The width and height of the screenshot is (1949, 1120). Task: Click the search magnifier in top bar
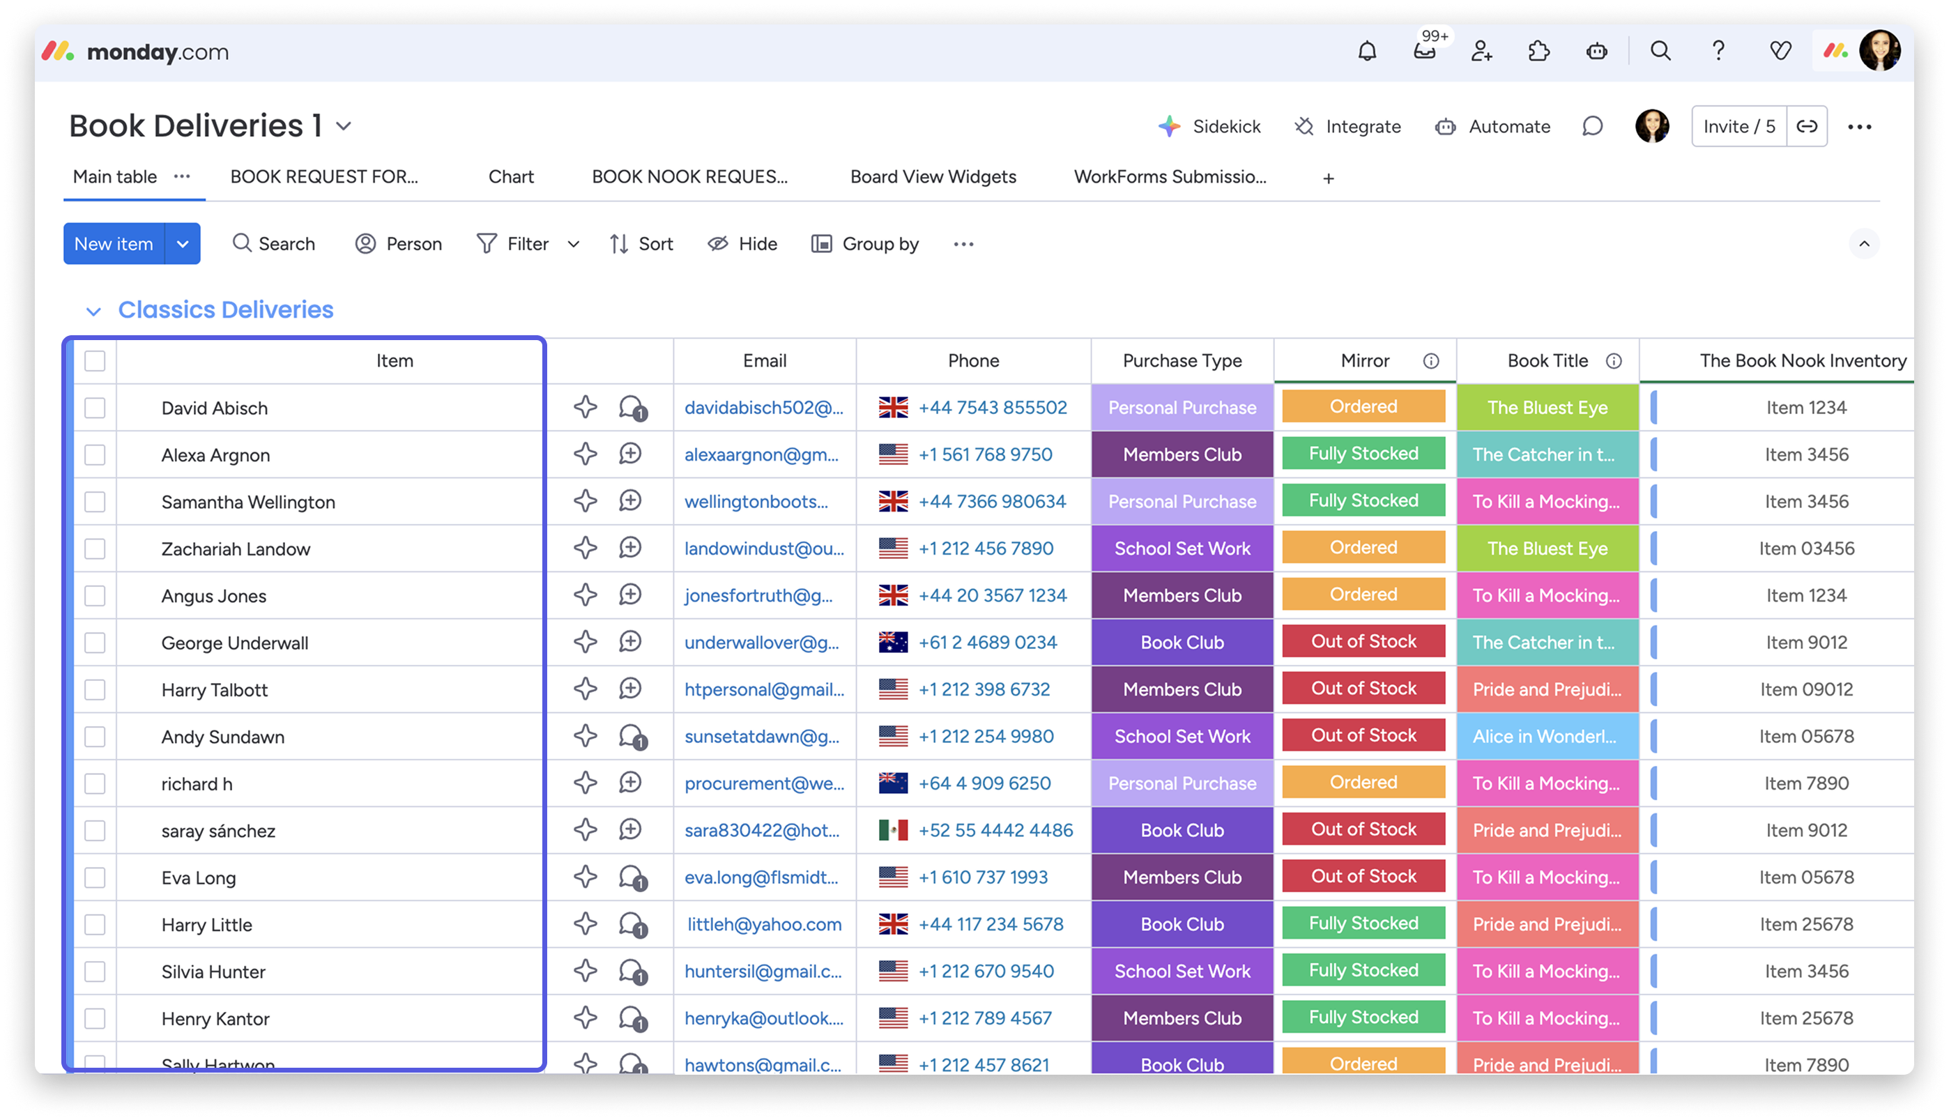tap(1660, 52)
